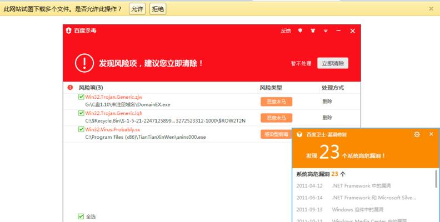Toggle the 全选 select-all checkbox
Image resolution: width=440 pixels, height=222 pixels.
(x=81, y=216)
